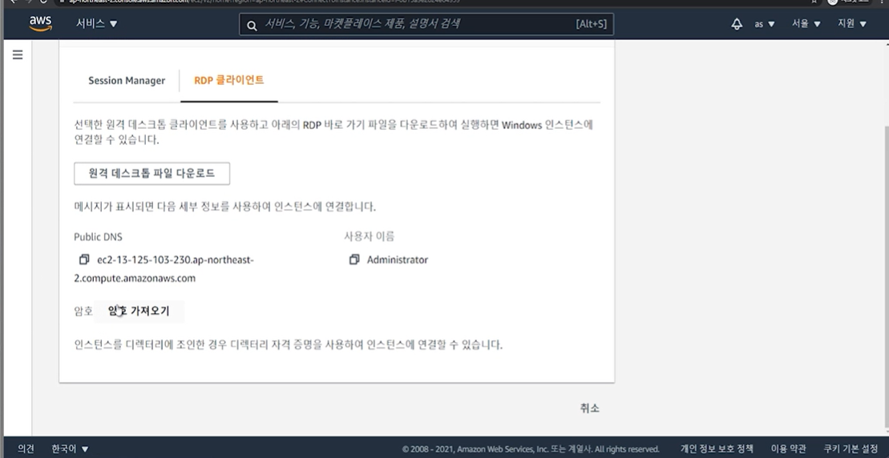Open the 이용 약관 link
Viewport: 889px width, 458px height.
(x=788, y=449)
